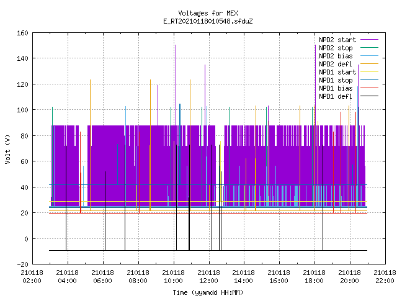Click the purple NPD2 start line sample
Image resolution: width=397 pixels, height=298 pixels.
pyautogui.click(x=370, y=40)
